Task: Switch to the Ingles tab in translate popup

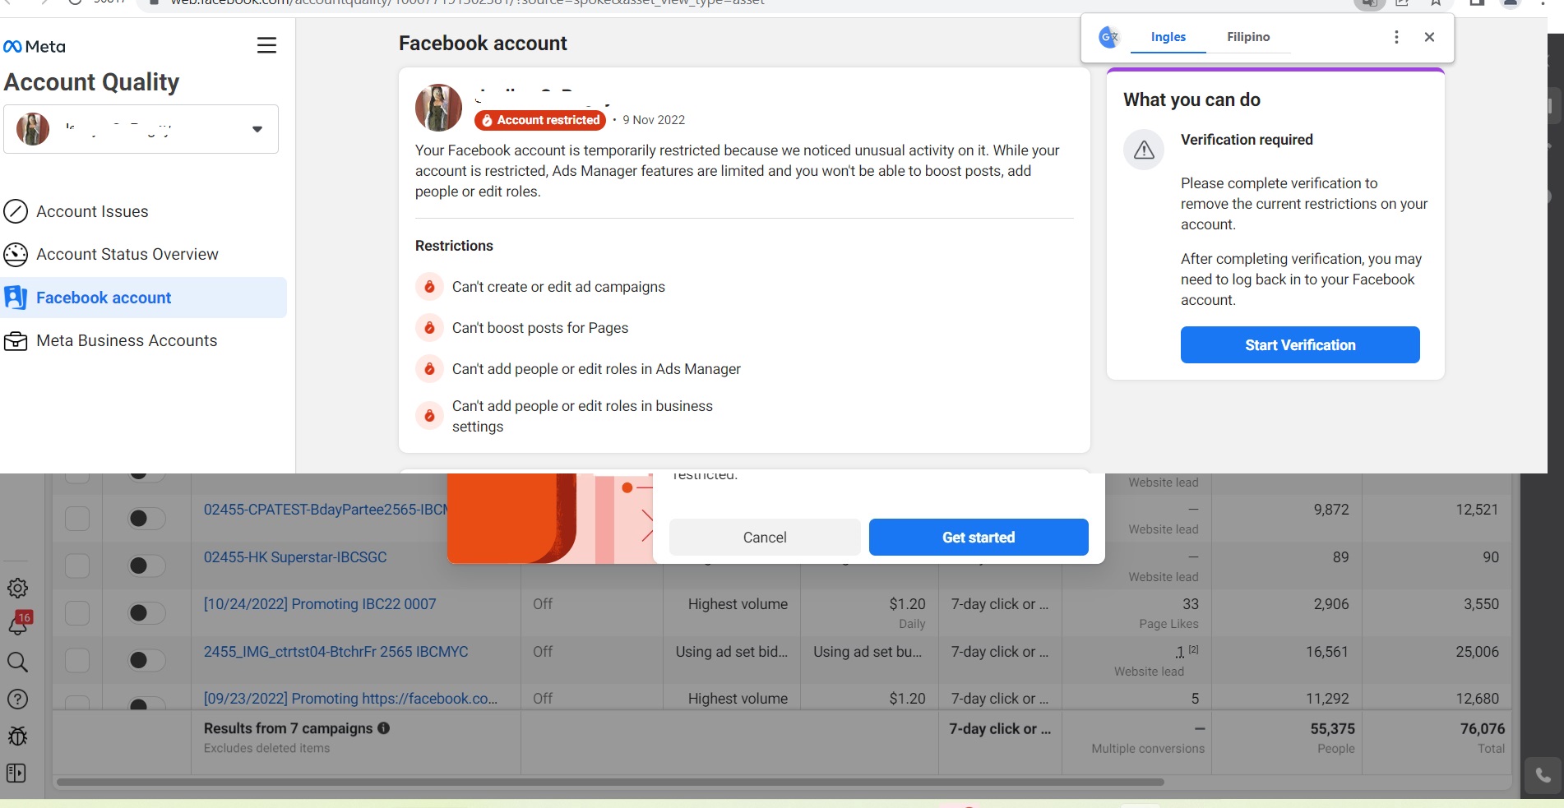Action: (x=1168, y=37)
